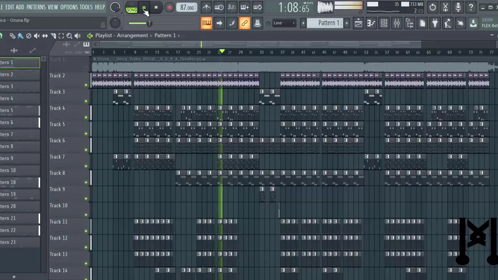Open the plugin database plug icon
The height and width of the screenshot is (280, 498).
tap(435, 23)
